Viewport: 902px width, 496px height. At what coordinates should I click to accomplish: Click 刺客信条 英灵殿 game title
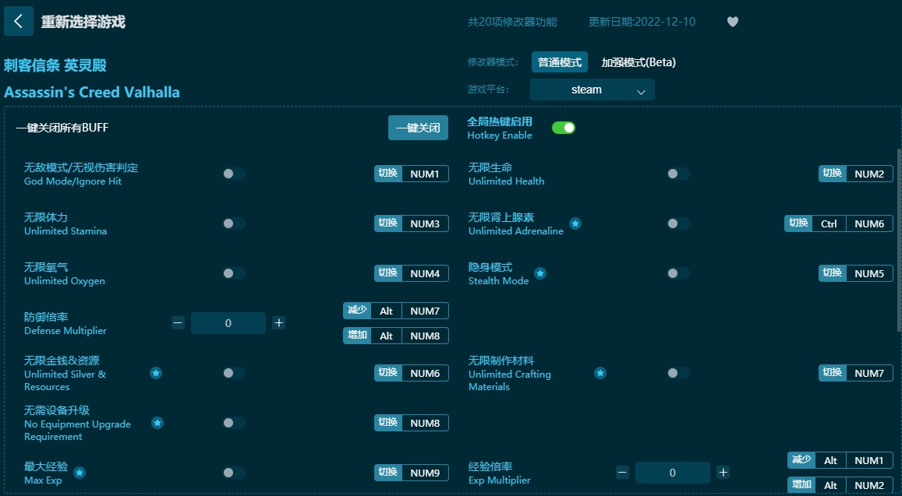point(55,65)
